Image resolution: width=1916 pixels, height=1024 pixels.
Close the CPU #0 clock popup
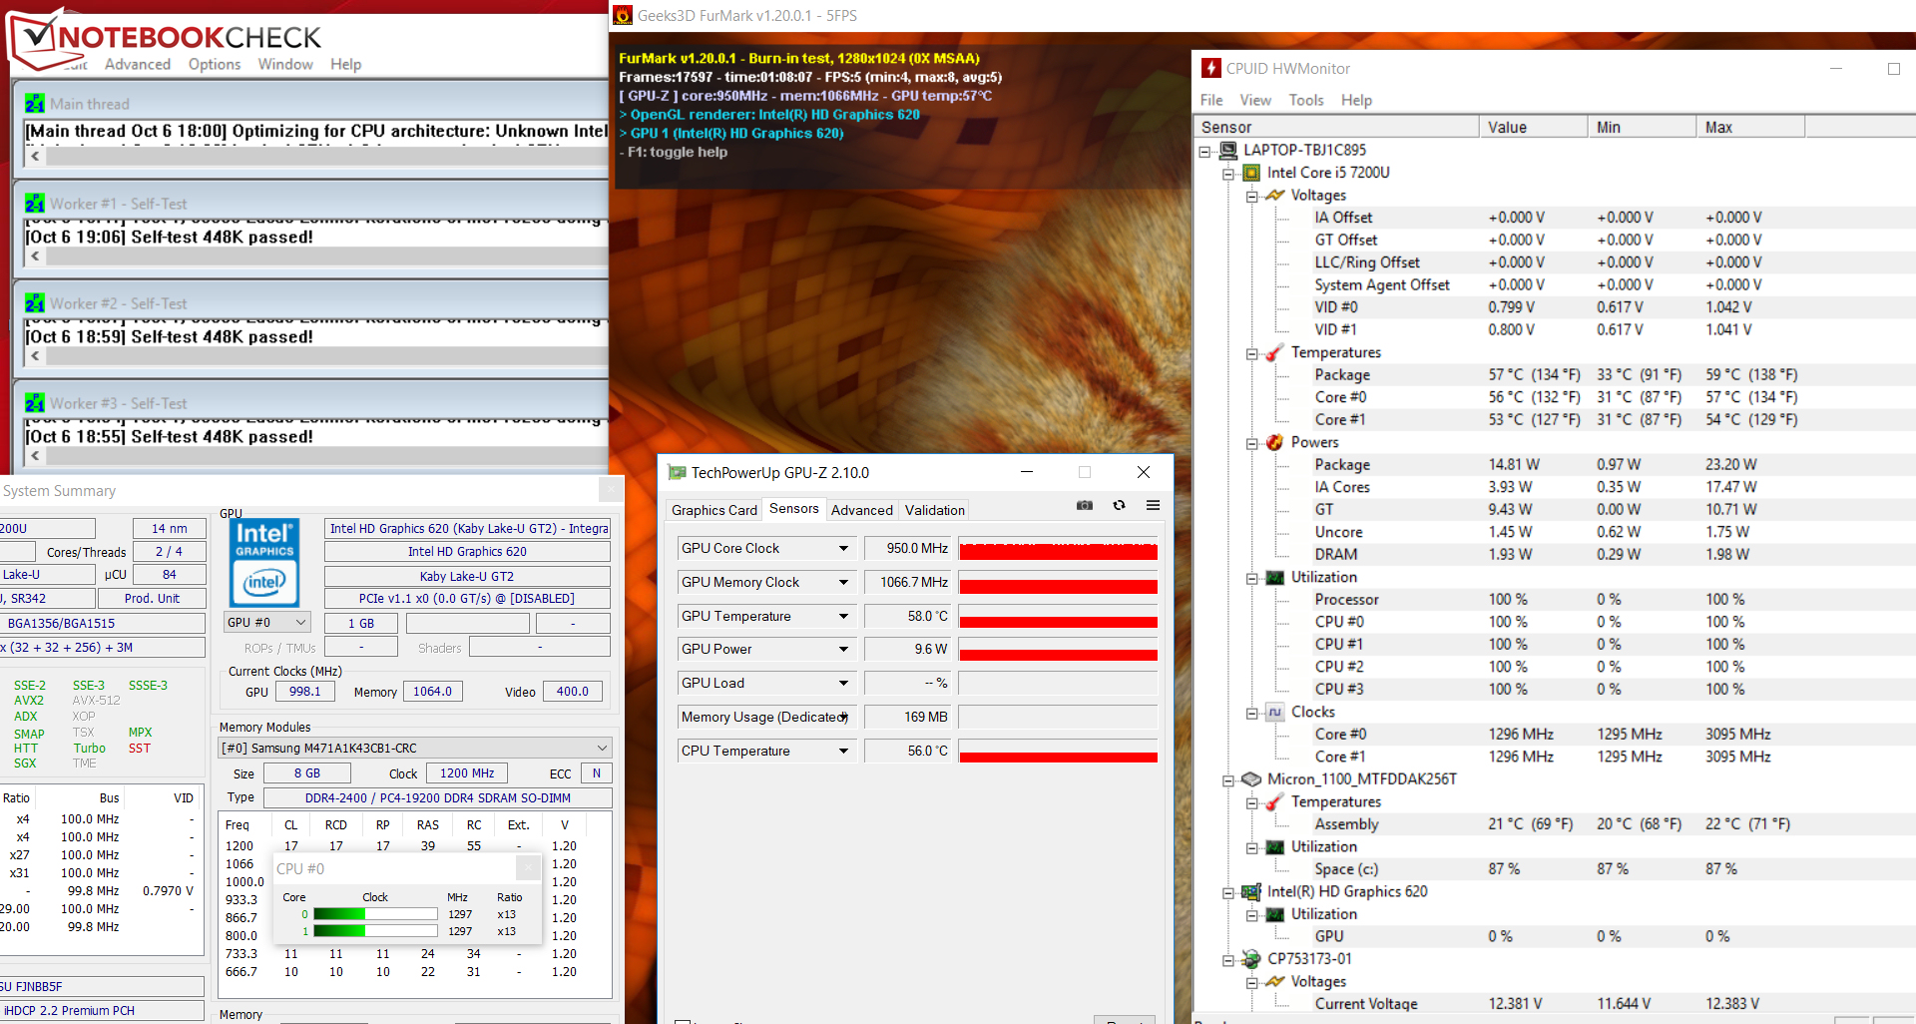coord(529,868)
